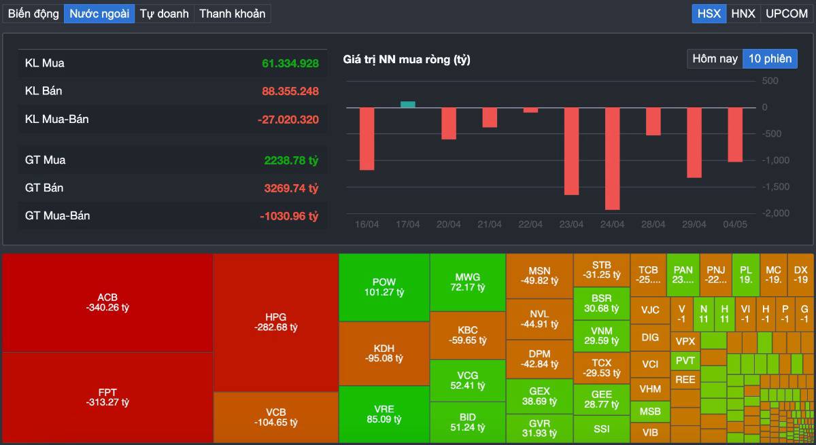Select the VCG tile
The image size is (816, 445).
tap(468, 380)
